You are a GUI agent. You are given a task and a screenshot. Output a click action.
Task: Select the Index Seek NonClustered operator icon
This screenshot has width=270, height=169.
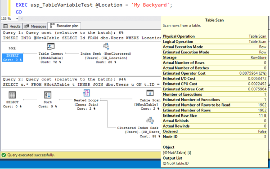coord(106,46)
